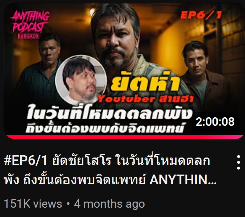245x217 pixels.
Task: Click the circular inset portrait on thumbnail
Action: tap(81, 80)
